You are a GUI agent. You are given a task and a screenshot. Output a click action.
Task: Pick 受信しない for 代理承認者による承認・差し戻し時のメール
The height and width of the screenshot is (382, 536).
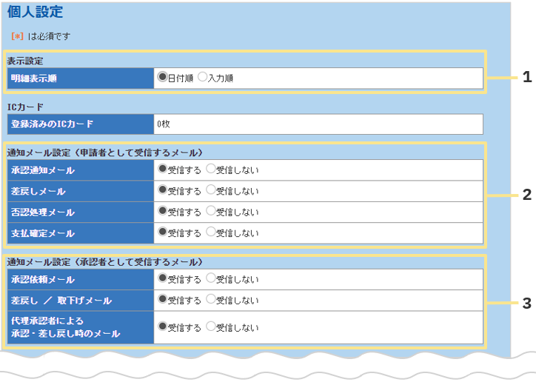[211, 326]
